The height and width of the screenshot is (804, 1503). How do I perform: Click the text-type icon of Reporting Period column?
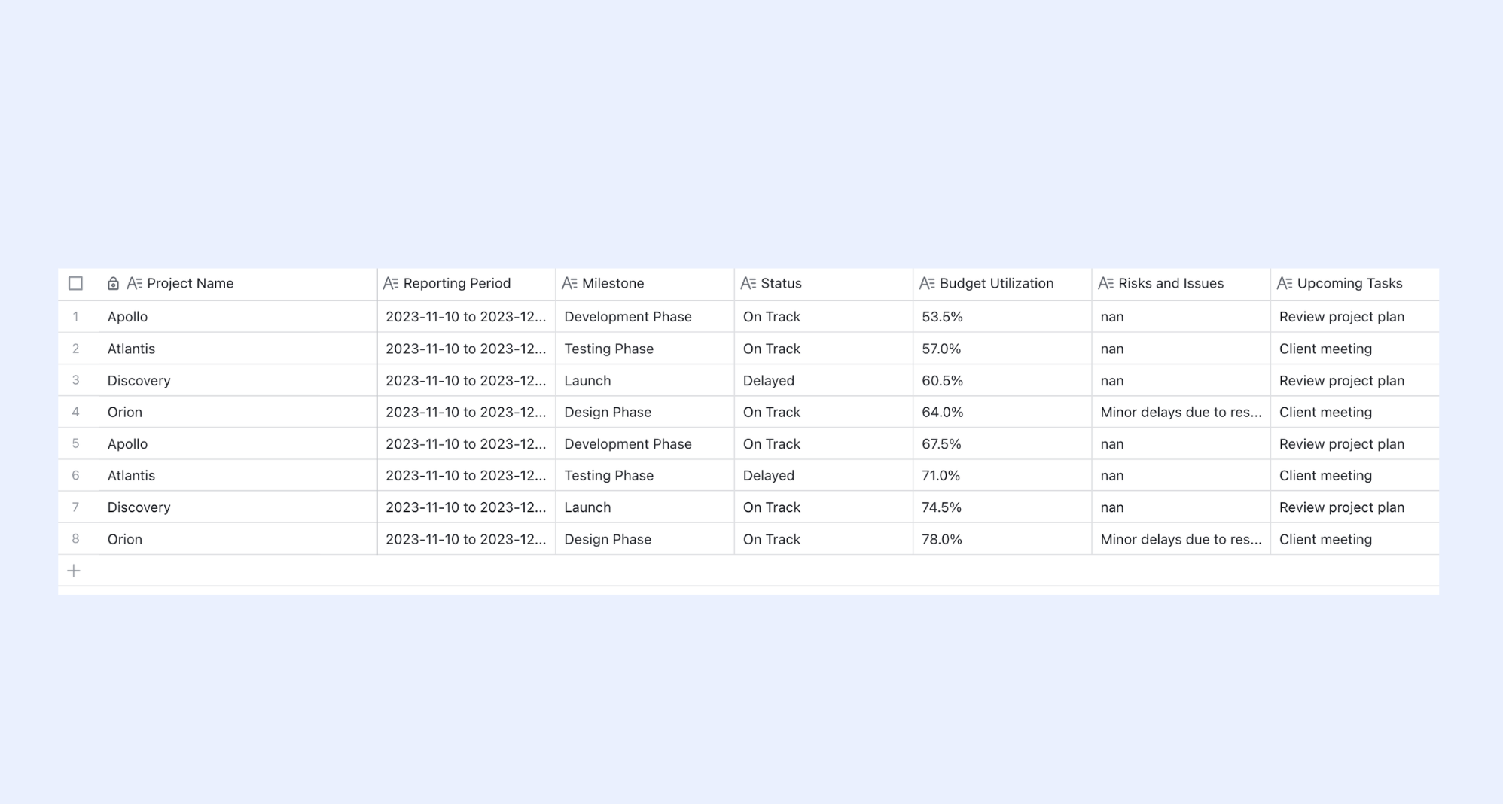[391, 284]
